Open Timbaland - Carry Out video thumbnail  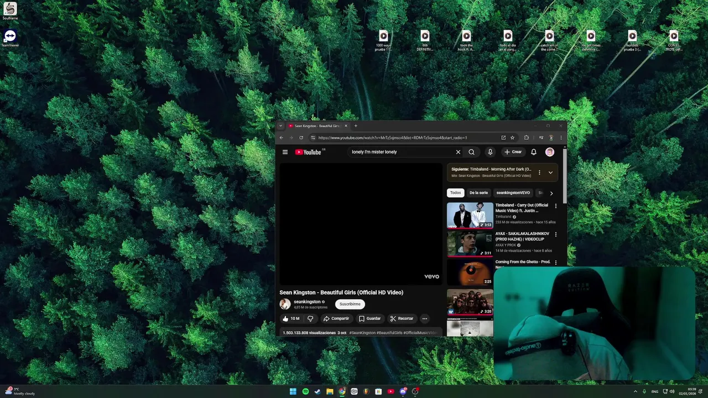click(x=470, y=216)
